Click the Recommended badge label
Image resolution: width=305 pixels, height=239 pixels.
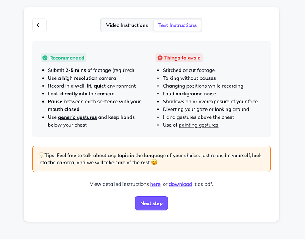click(x=64, y=58)
